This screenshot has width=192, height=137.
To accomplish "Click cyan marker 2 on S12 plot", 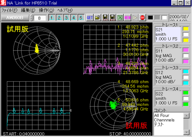I will pyautogui.click(x=54, y=111).
